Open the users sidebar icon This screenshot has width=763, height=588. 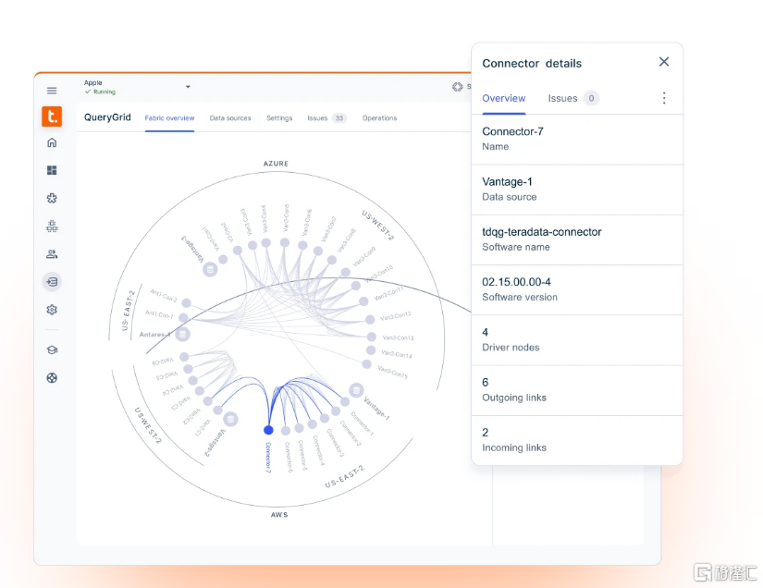[52, 254]
